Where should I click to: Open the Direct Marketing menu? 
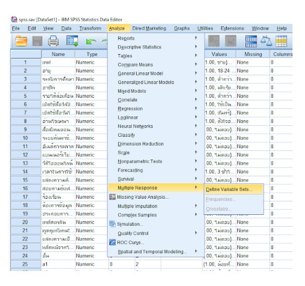click(x=149, y=28)
